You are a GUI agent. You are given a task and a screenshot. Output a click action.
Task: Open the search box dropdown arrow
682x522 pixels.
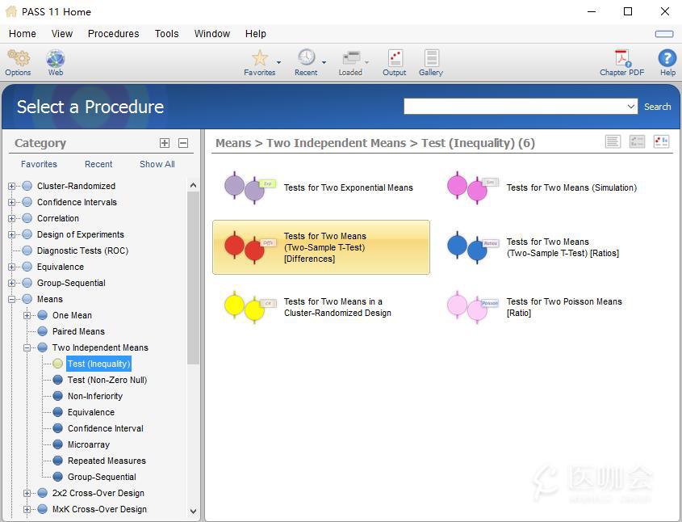631,106
